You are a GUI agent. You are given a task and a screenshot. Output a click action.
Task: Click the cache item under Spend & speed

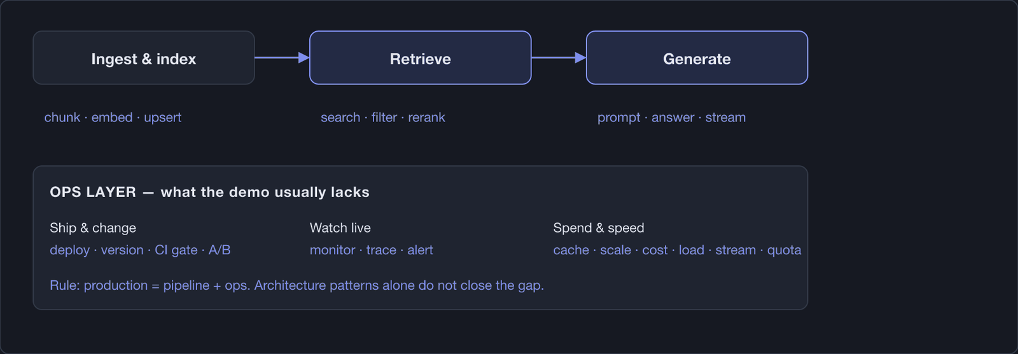click(x=571, y=250)
